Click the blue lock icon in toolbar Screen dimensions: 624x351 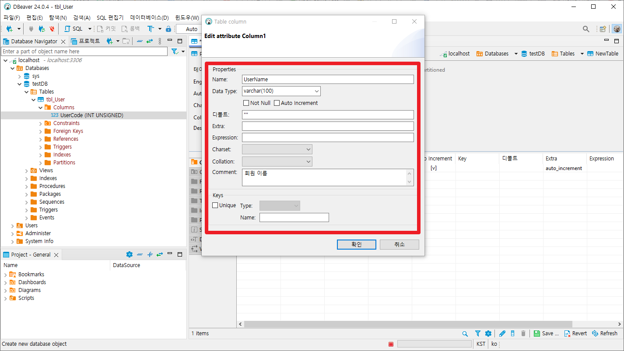[168, 29]
